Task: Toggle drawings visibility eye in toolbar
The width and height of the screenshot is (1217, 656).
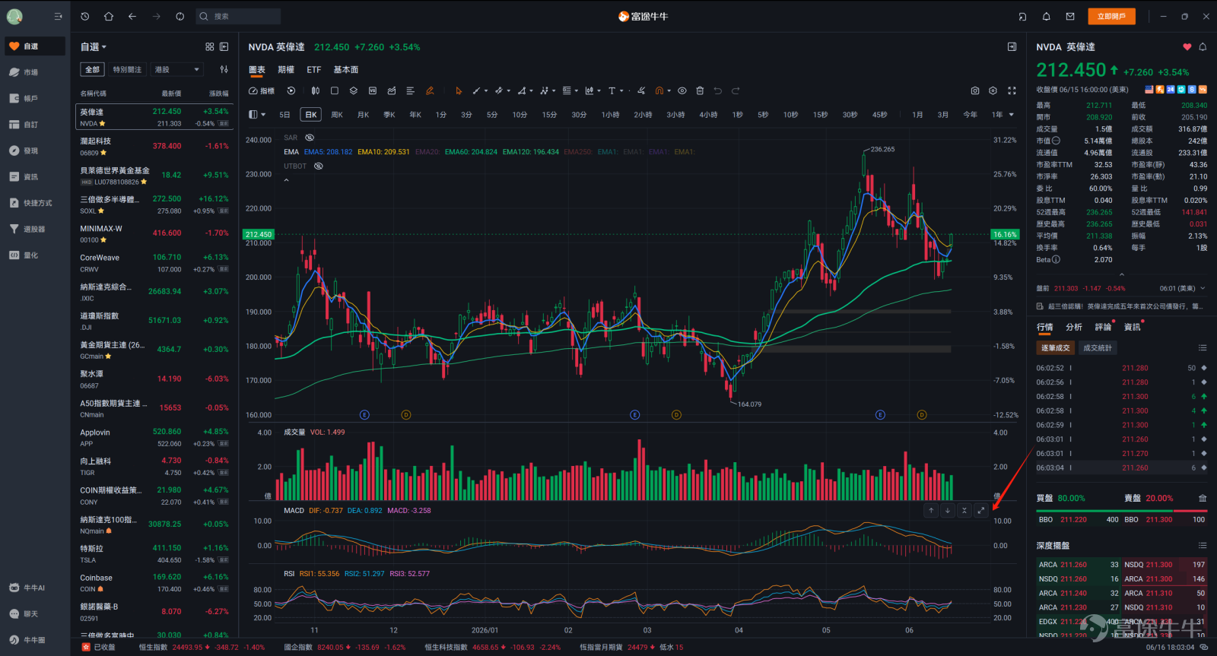Action: [682, 90]
